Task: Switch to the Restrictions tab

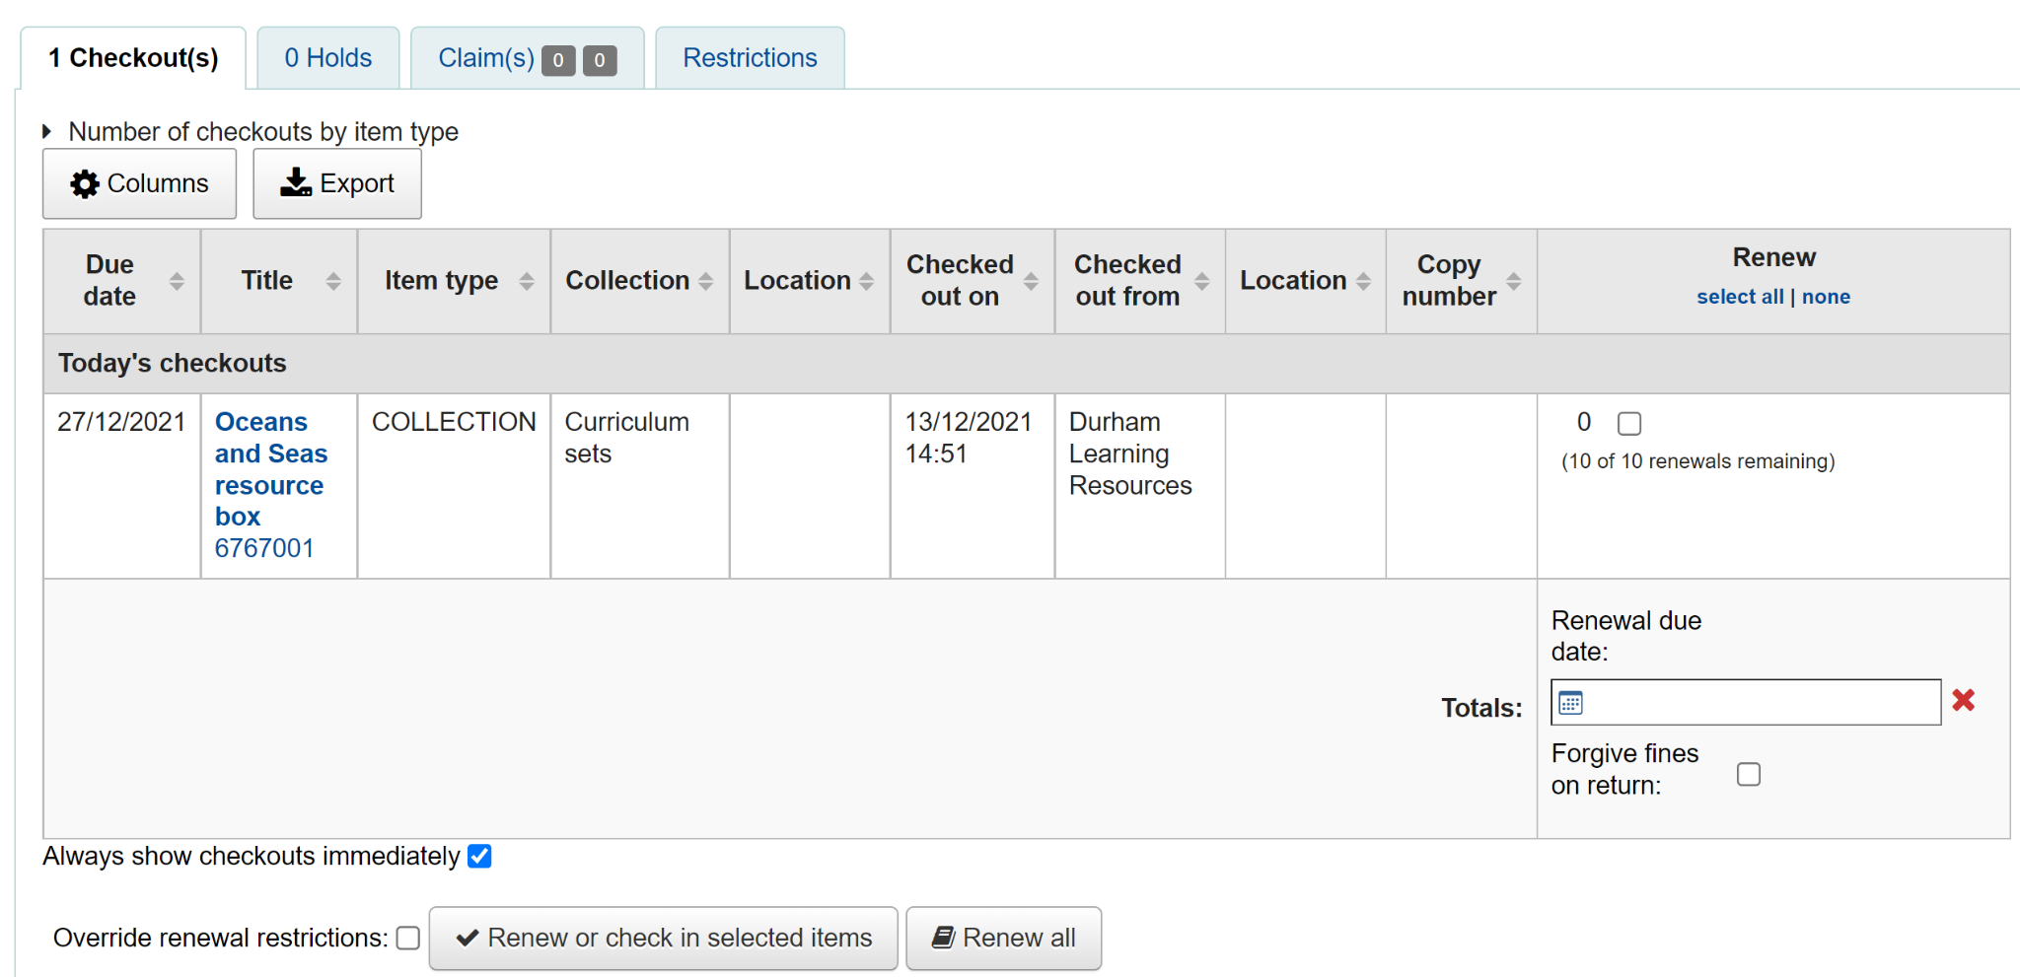Action: (x=750, y=57)
